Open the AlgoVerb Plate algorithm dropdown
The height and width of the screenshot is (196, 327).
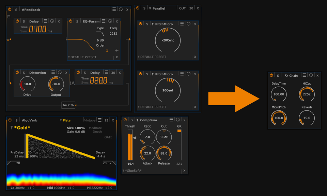pyautogui.click(x=65, y=120)
